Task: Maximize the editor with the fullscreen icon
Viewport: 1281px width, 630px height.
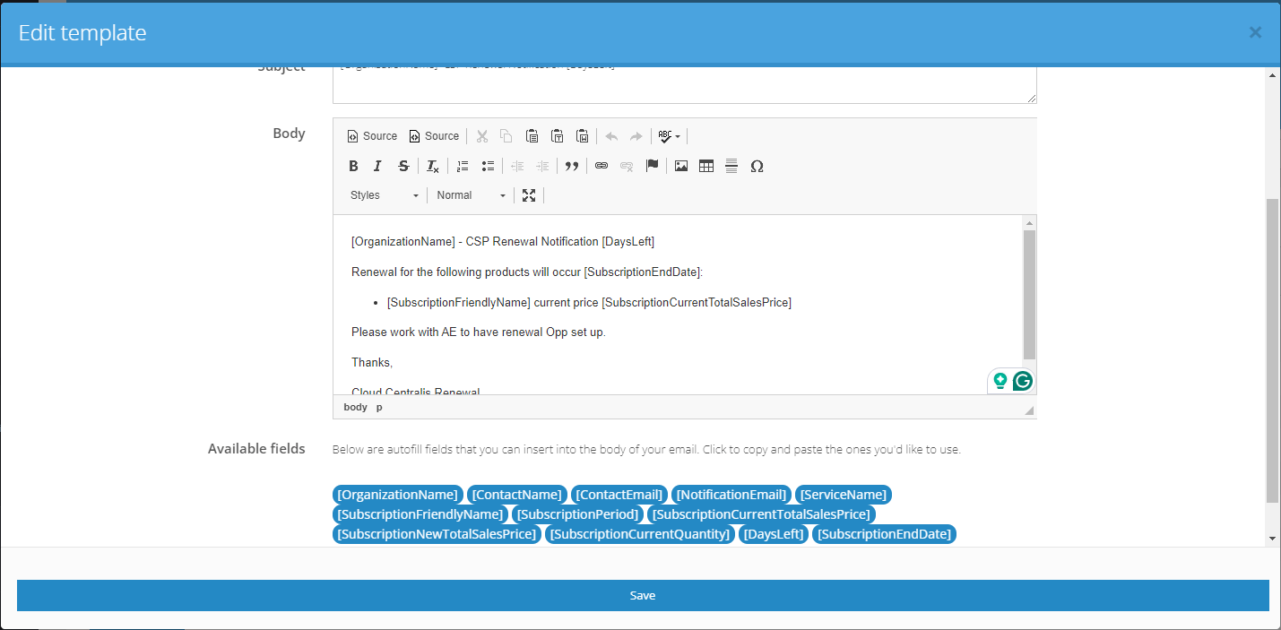Action: [x=529, y=195]
